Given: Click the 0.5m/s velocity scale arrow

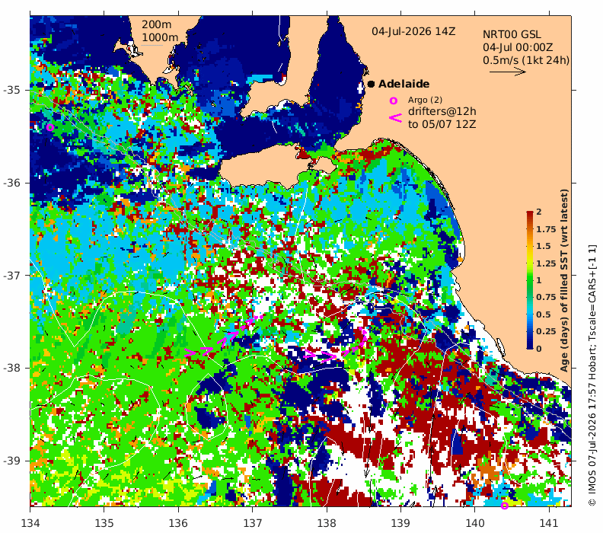Looking at the screenshot, I should pos(508,72).
